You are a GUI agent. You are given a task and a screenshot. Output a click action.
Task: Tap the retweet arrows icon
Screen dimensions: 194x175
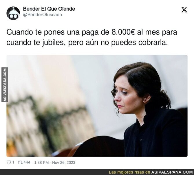coord(20,163)
